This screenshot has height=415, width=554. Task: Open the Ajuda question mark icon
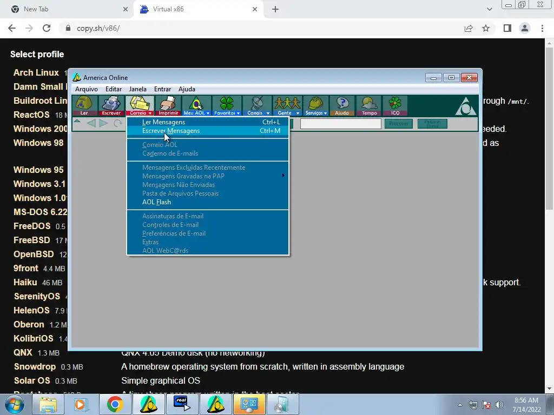coord(342,105)
